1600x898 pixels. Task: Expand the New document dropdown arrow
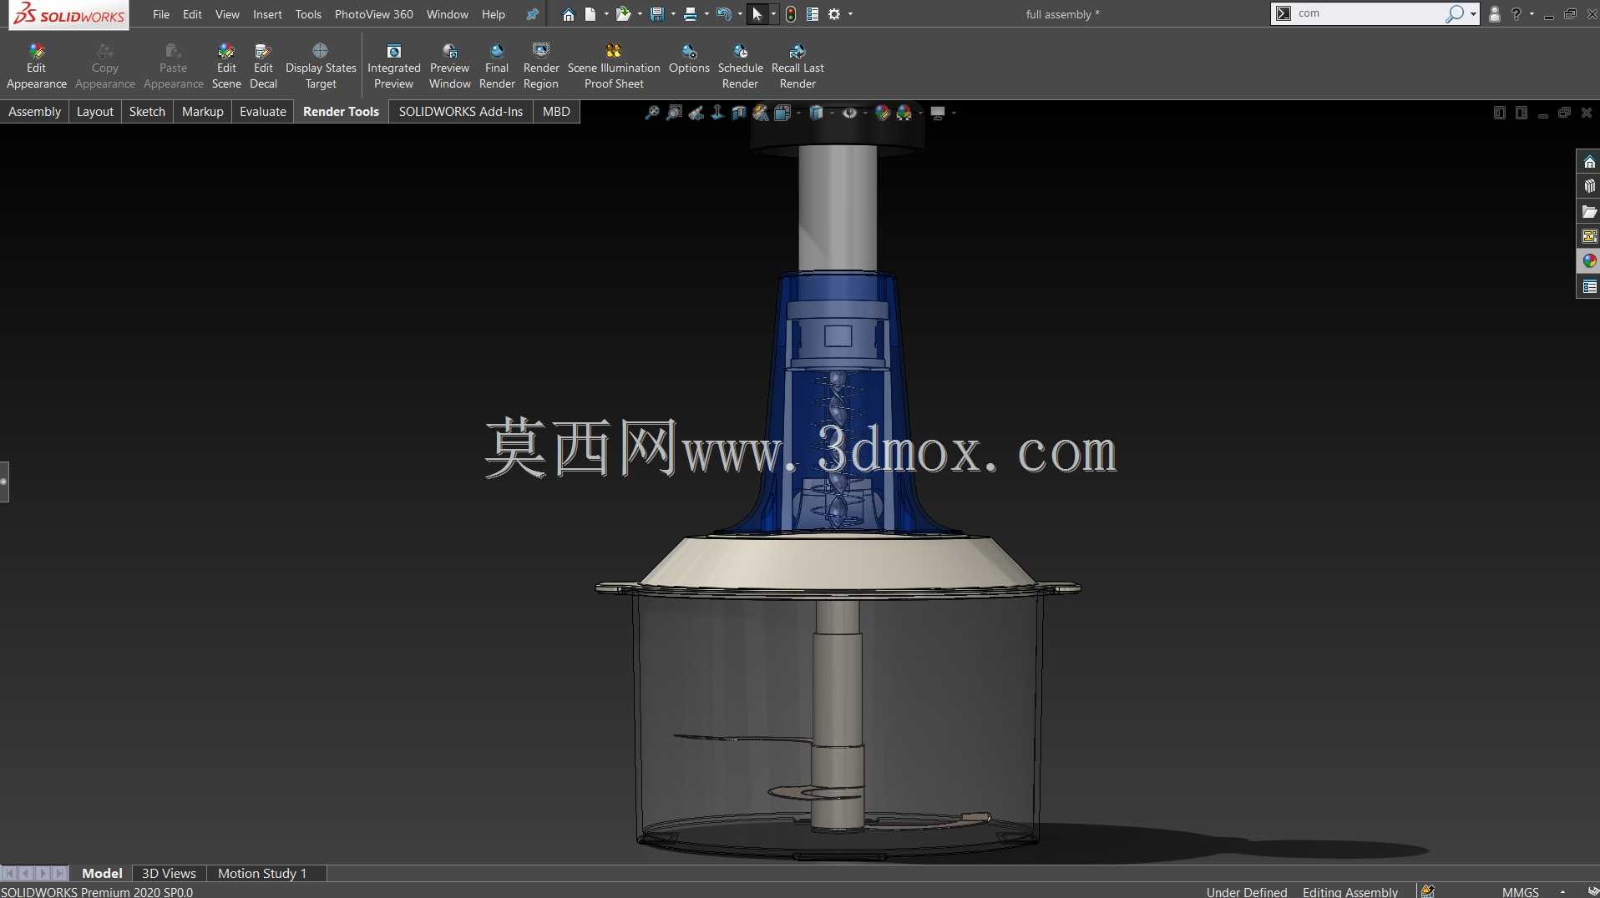click(606, 14)
